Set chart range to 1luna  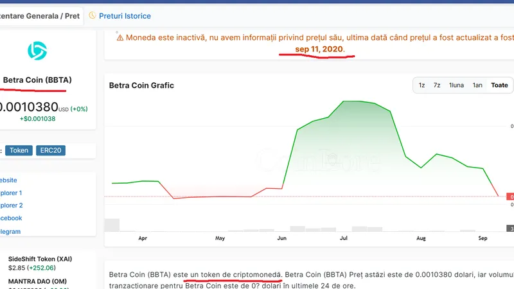click(456, 85)
